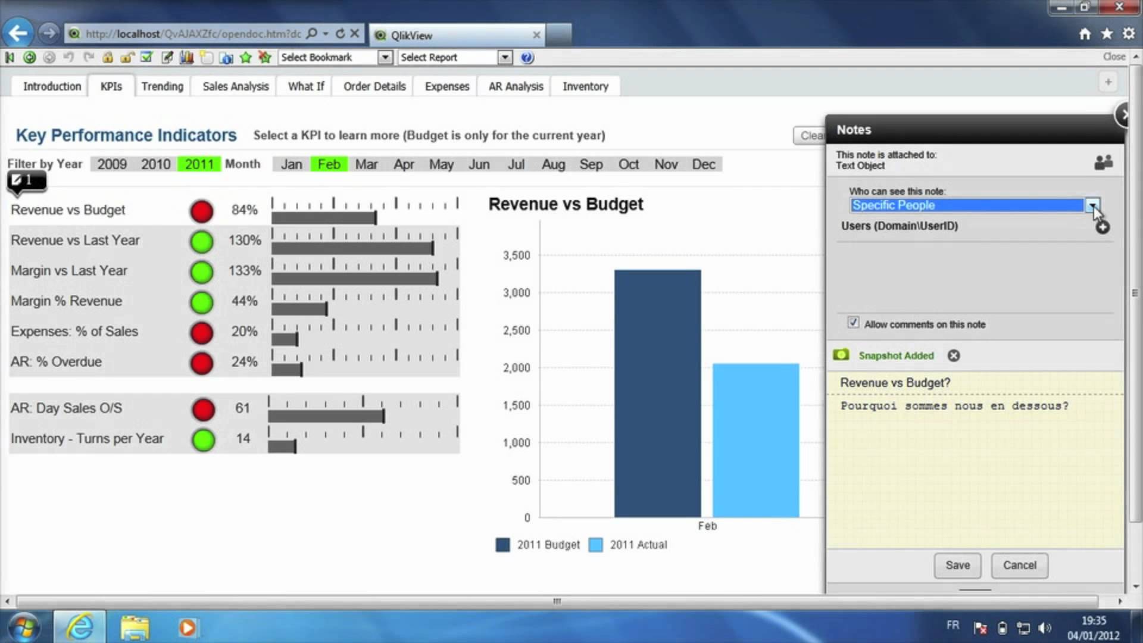Open the 'Who can see this note' dropdown
The height and width of the screenshot is (643, 1143).
pos(1092,205)
